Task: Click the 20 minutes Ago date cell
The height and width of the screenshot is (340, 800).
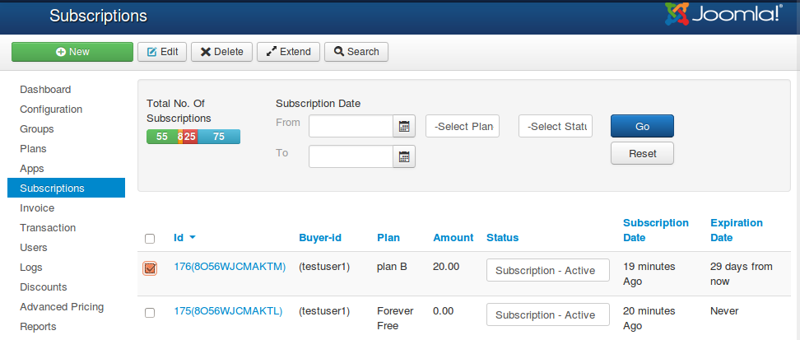Action: click(649, 318)
